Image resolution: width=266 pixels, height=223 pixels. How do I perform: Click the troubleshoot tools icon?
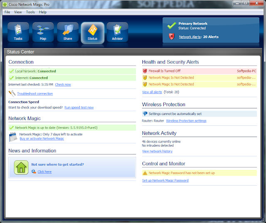pyautogui.click(x=12, y=93)
